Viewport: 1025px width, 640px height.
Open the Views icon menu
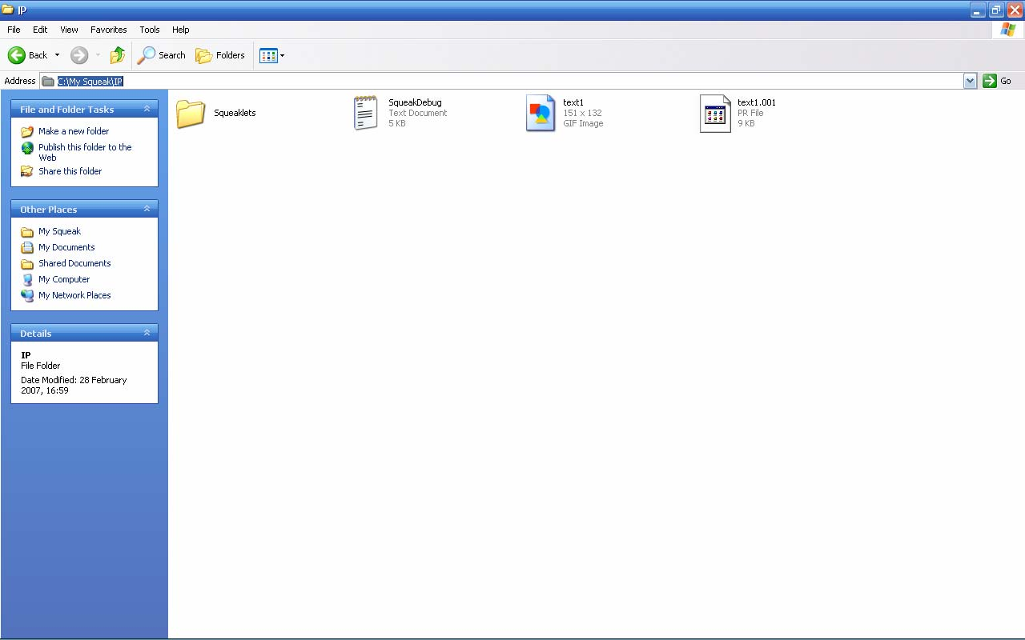coord(272,55)
